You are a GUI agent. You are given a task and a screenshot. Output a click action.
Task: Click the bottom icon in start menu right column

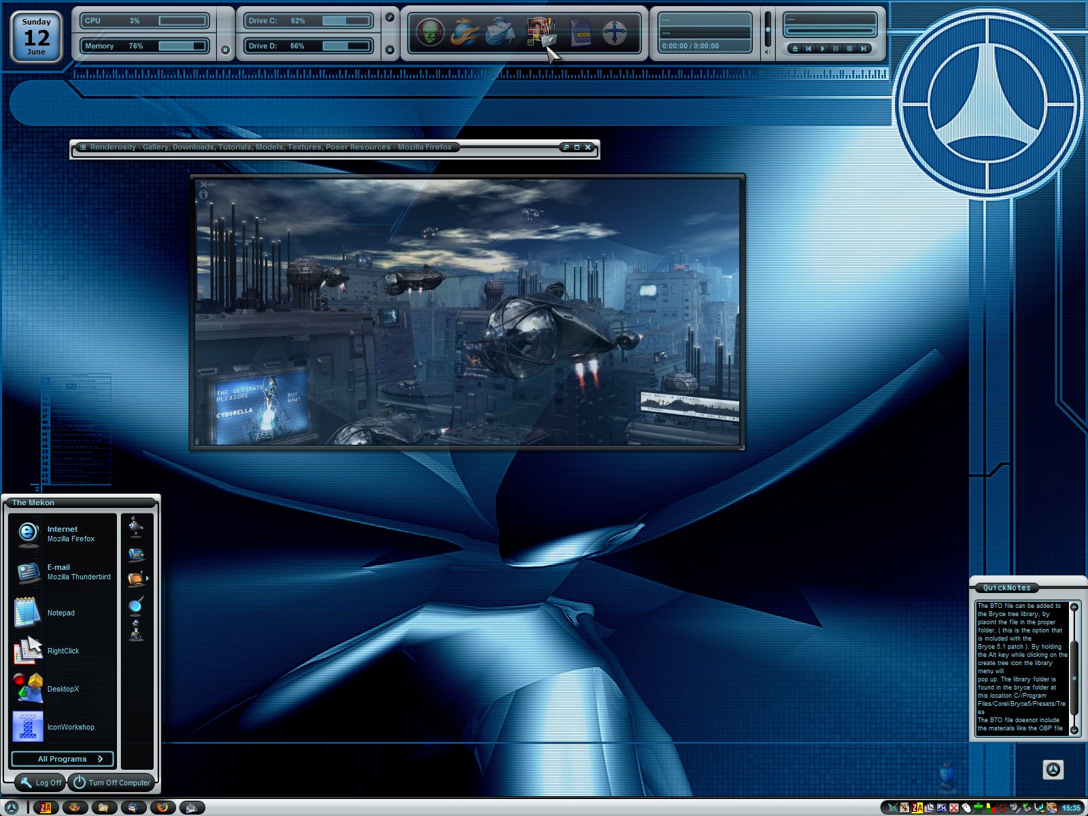click(x=136, y=630)
